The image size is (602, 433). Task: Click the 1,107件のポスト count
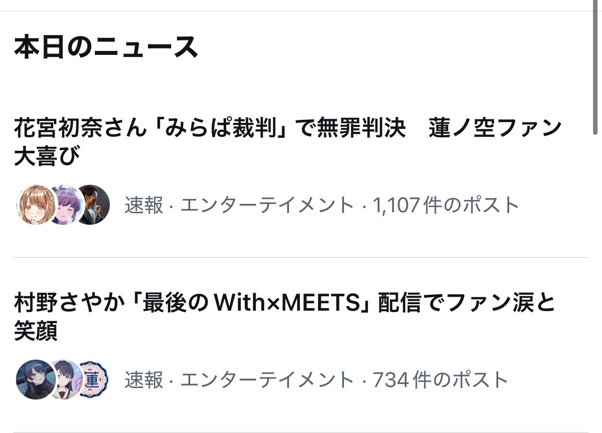pos(446,205)
